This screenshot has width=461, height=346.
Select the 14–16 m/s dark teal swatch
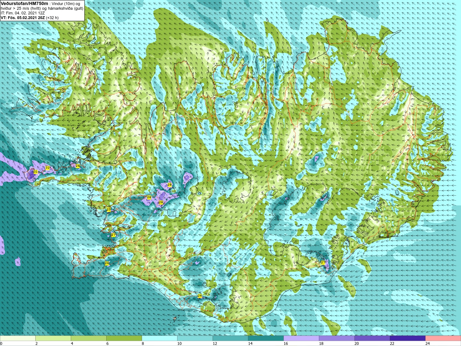tap(266, 338)
